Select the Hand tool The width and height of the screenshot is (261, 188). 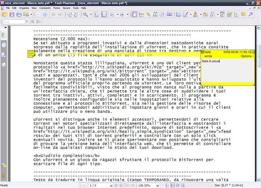coord(134,15)
